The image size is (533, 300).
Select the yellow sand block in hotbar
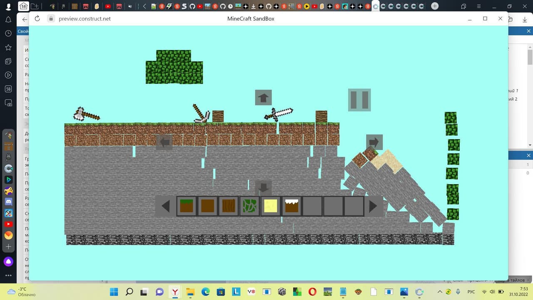pos(271,206)
